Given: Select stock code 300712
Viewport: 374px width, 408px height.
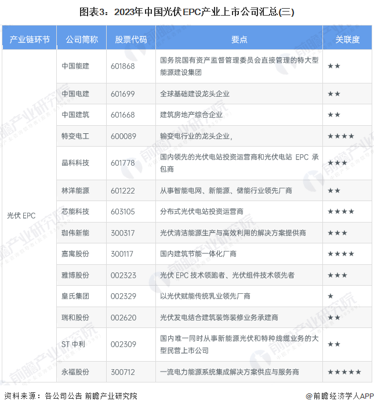Looking at the screenshot, I should point(123,372).
